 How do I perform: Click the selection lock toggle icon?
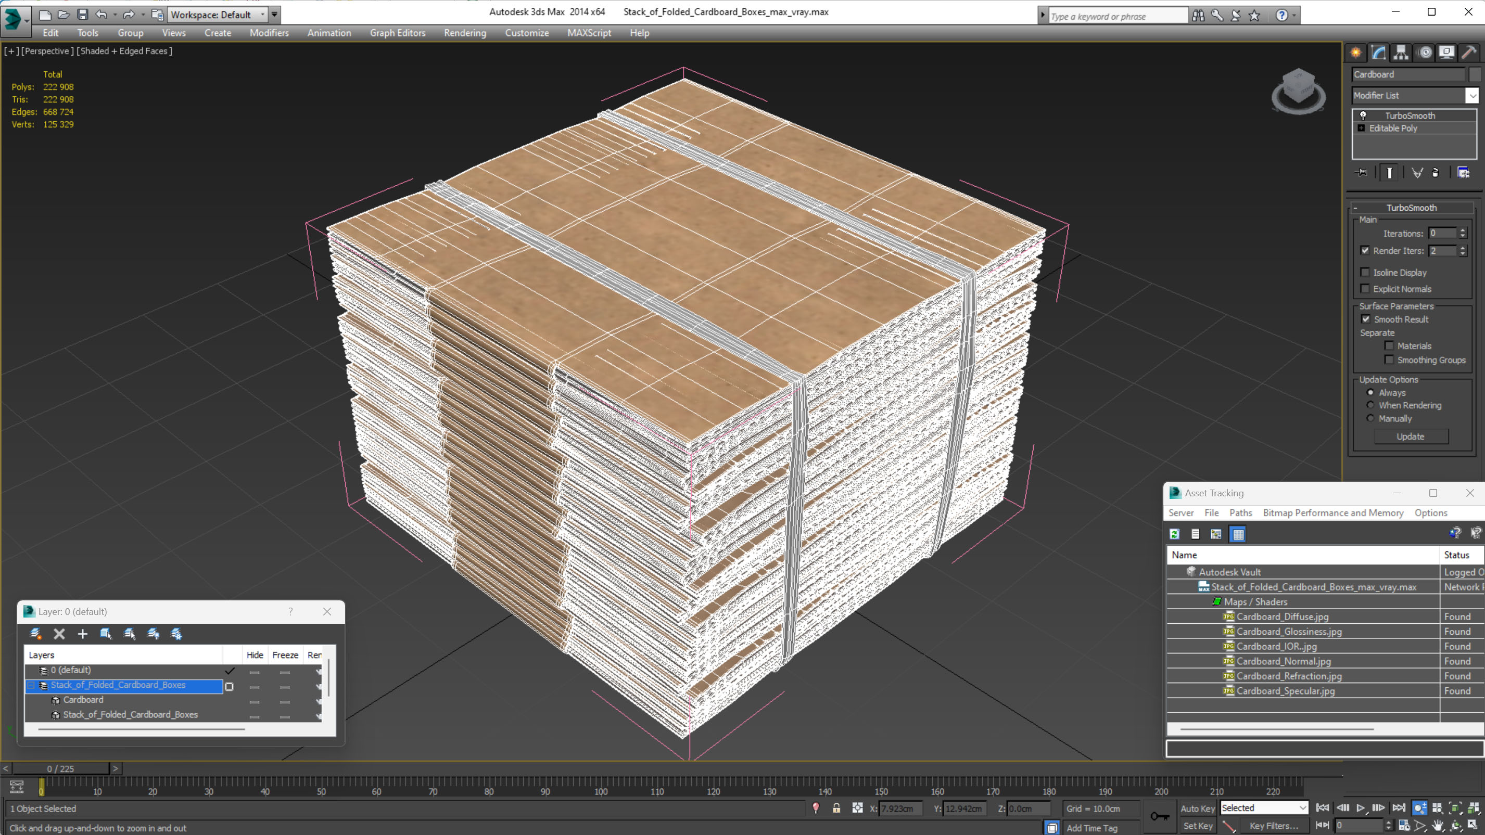pyautogui.click(x=836, y=808)
